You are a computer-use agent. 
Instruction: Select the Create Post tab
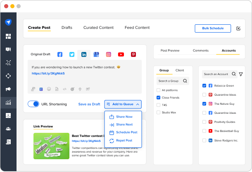click(x=39, y=28)
